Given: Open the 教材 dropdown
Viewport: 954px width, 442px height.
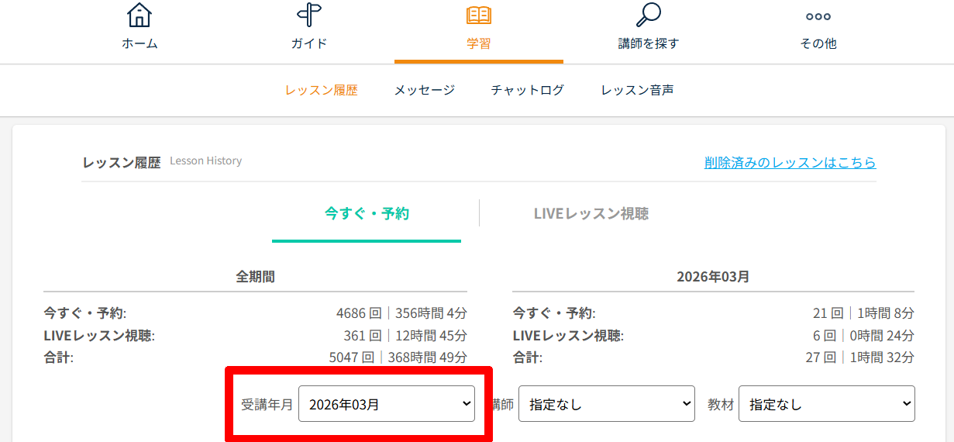Looking at the screenshot, I should click(x=826, y=404).
